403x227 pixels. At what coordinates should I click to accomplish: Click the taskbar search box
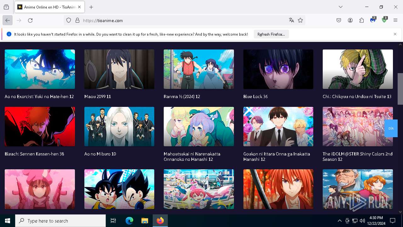[x=60, y=221]
